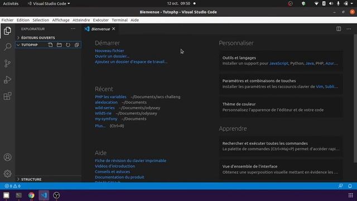Open Explorer panel more actions menu
357x201 pixels.
click(73, 29)
